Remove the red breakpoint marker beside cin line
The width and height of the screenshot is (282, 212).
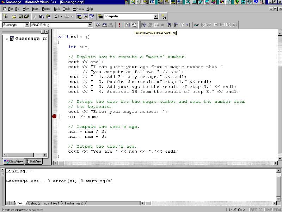point(54,116)
